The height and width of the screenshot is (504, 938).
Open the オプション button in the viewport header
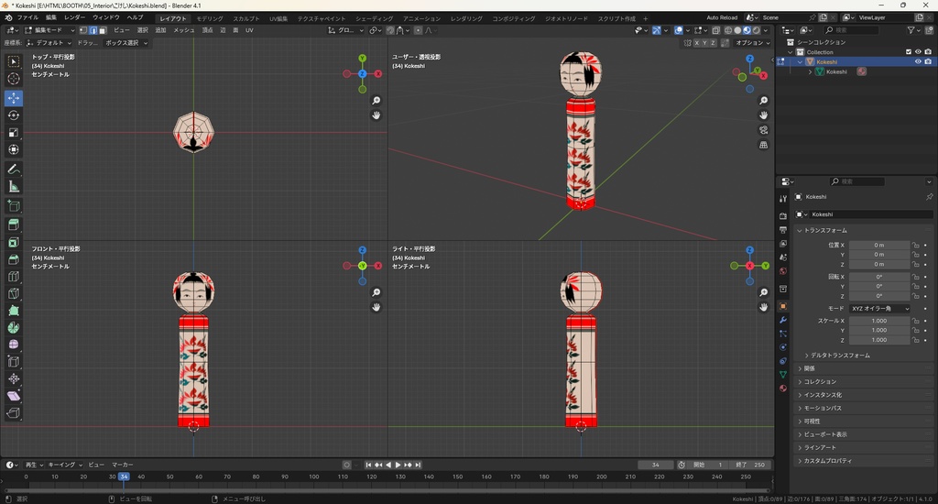click(750, 43)
